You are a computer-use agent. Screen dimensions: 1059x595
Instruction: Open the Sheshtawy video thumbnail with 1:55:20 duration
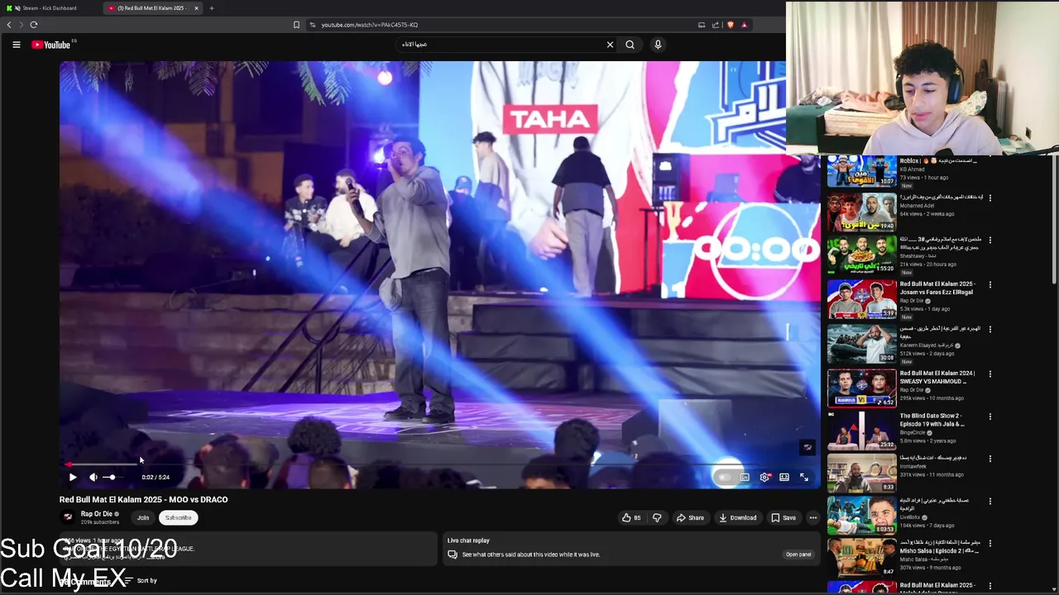coord(861,255)
